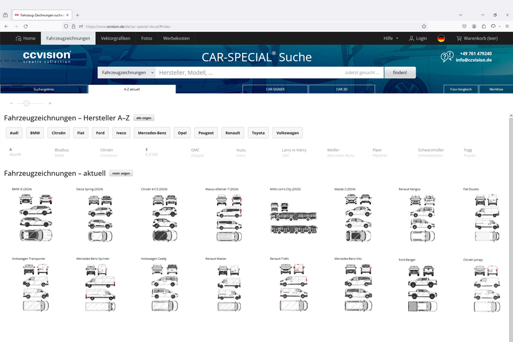Open the zuletzt gesucht recent searches

click(x=362, y=72)
